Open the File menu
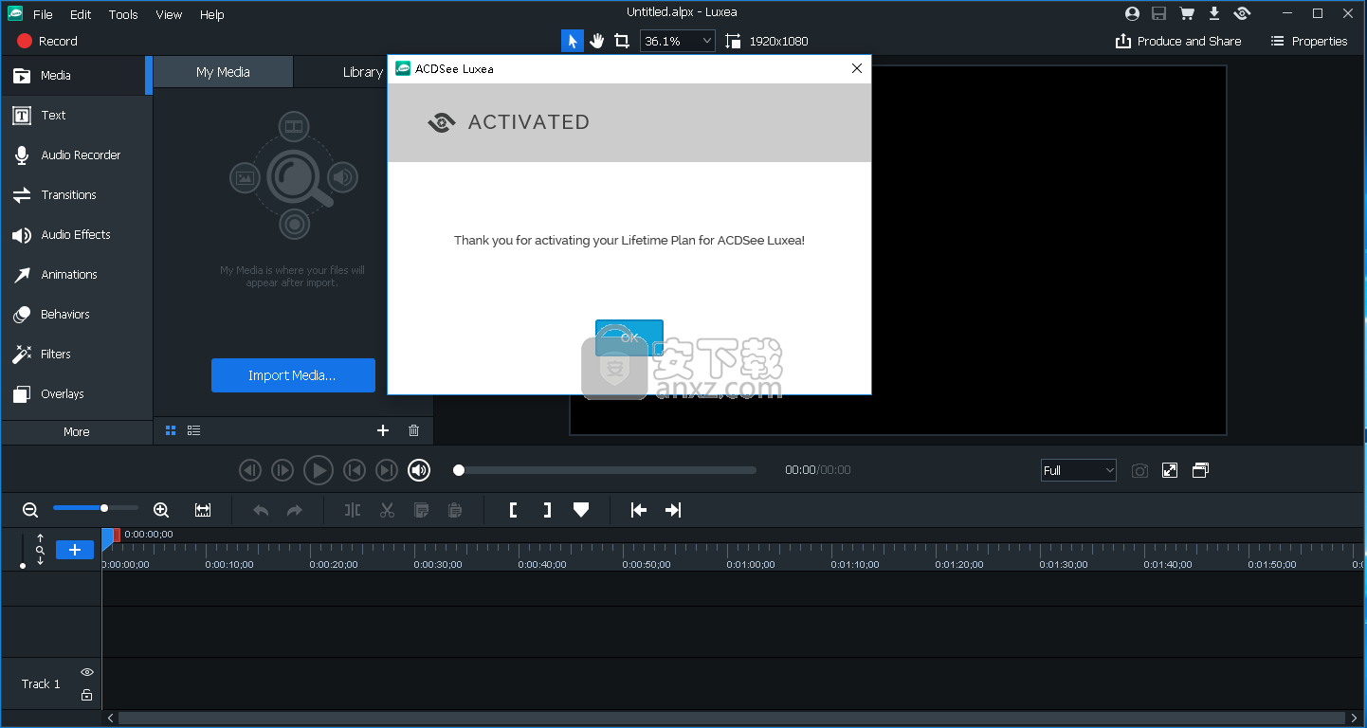 43,14
